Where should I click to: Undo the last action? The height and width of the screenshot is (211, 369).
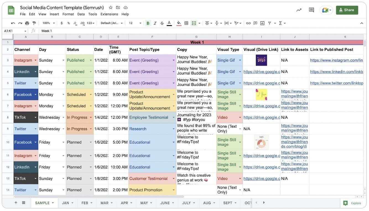[13, 23]
